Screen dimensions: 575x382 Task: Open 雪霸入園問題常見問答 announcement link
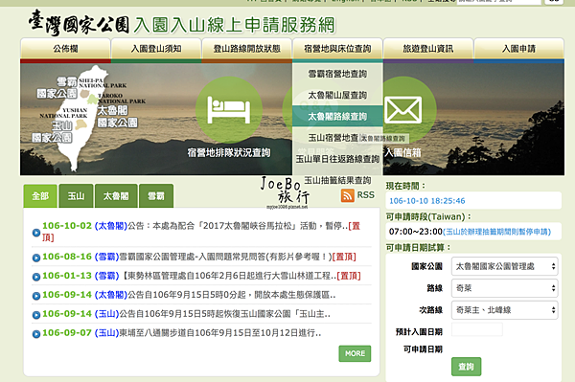pos(199,257)
